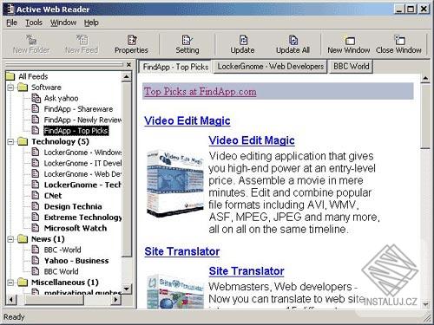Switch to LockerGnome - Web Developers tab
The height and width of the screenshot is (325, 434).
(271, 67)
